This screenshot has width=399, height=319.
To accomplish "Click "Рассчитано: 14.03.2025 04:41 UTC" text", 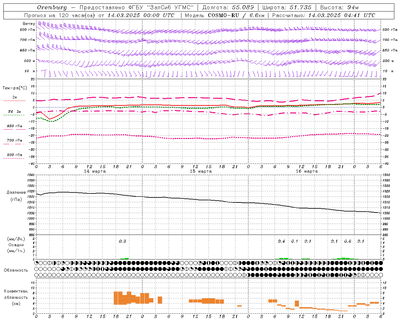I will pos(324,15).
